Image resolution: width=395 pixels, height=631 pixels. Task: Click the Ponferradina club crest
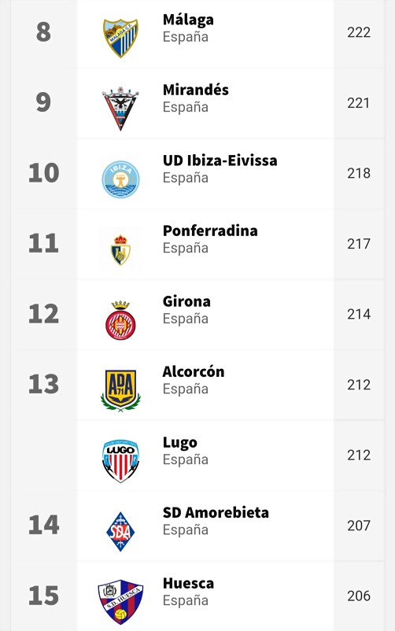(x=120, y=250)
